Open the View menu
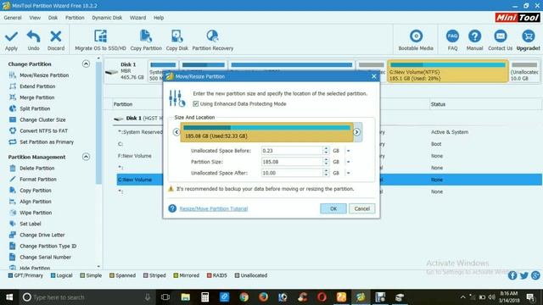Image resolution: width=543 pixels, height=305 pixels. click(35, 18)
